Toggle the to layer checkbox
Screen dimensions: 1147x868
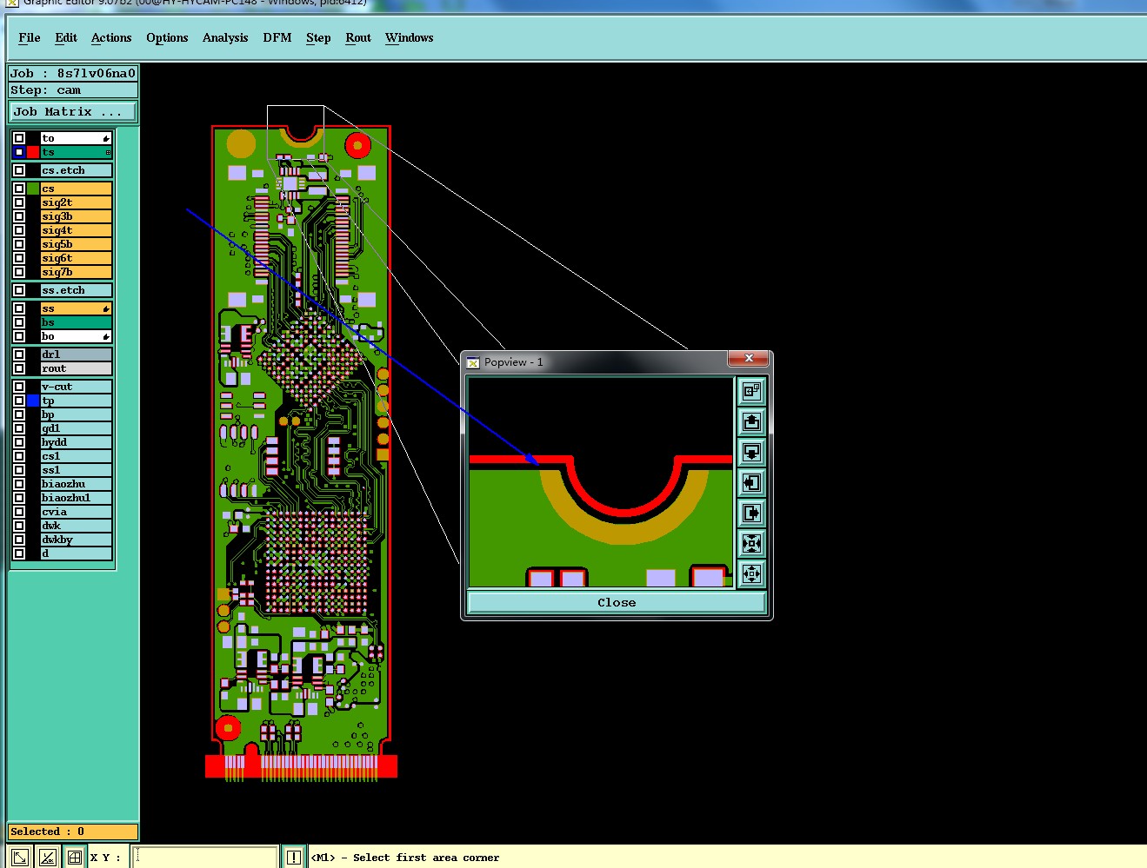(19, 138)
